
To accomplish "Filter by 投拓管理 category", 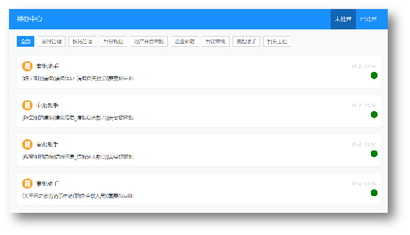I will pyautogui.click(x=82, y=41).
